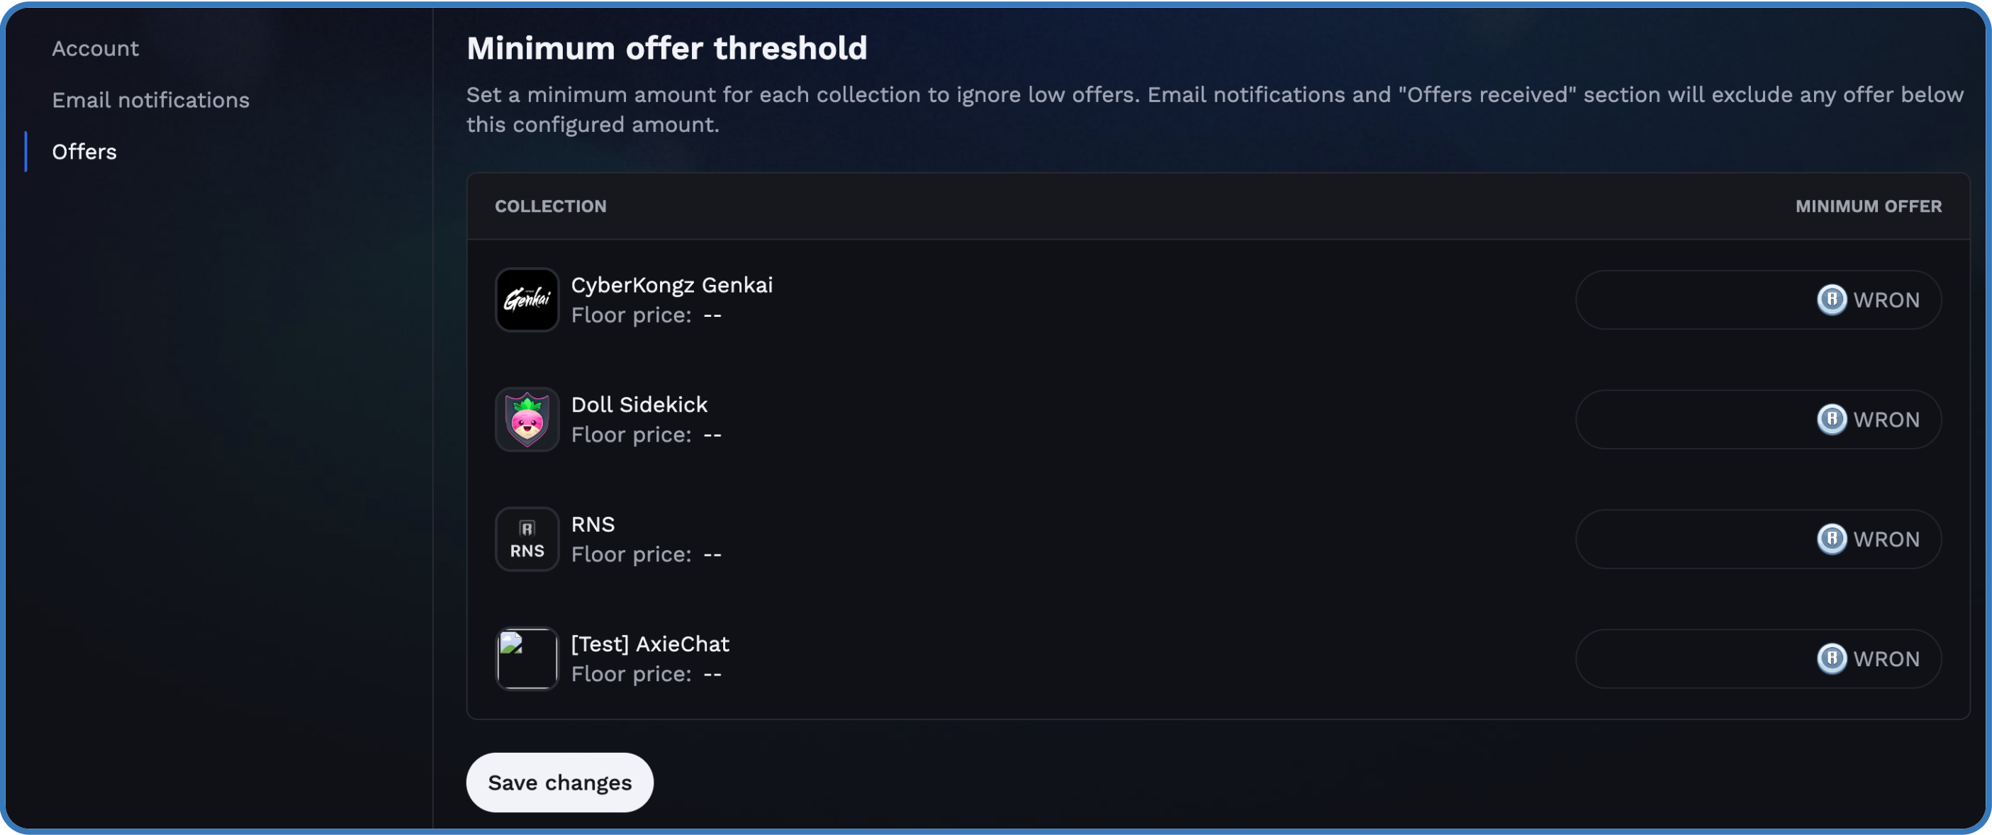This screenshot has height=835, width=1992.
Task: Click the CyberKongz Genkai collection logo
Action: (527, 299)
